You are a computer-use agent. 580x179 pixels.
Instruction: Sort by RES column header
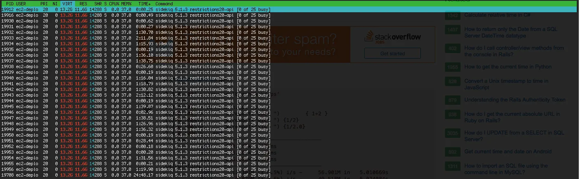click(x=83, y=4)
